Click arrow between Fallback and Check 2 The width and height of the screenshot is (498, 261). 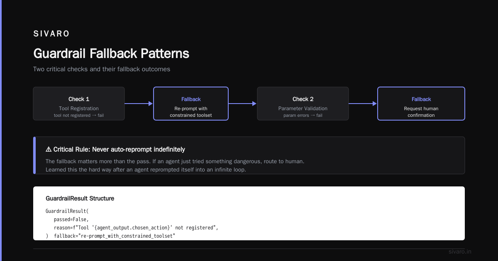243,104
